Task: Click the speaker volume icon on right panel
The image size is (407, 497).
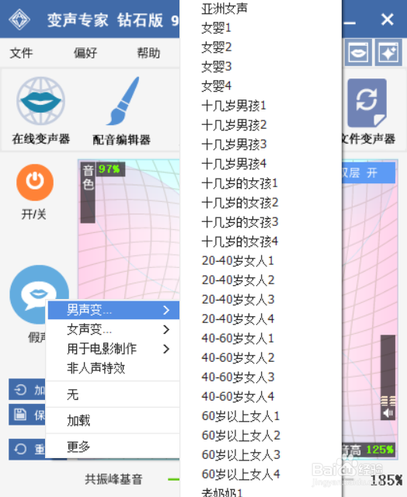Action: tap(388, 413)
